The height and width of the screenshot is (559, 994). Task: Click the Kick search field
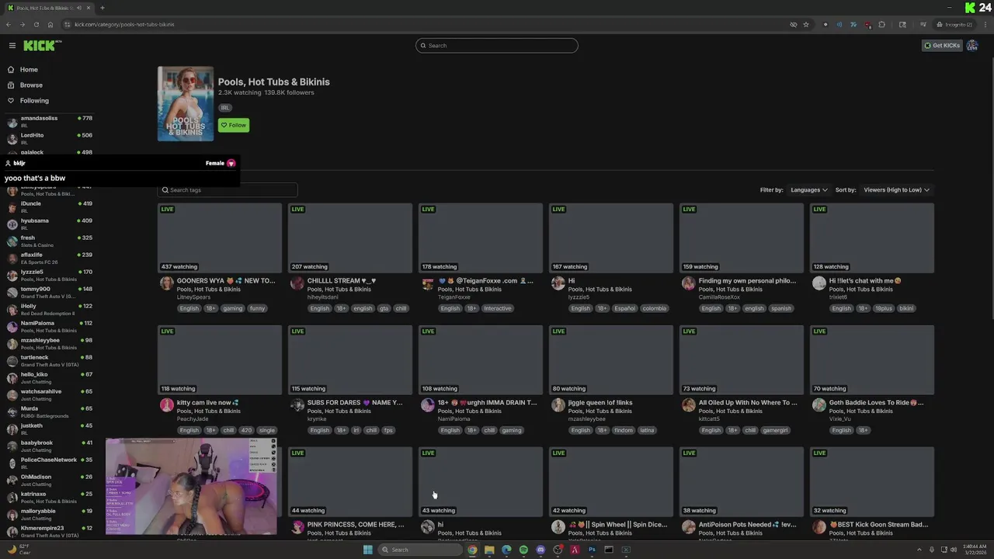coord(497,46)
